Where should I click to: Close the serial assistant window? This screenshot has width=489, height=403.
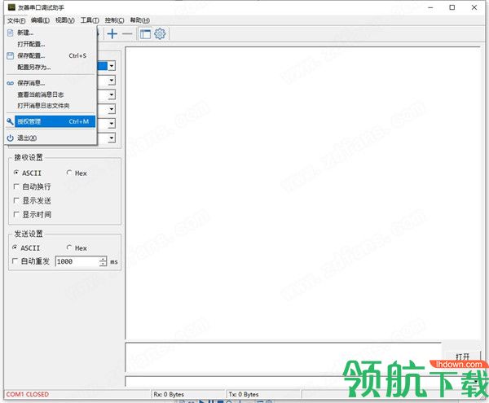(x=474, y=7)
